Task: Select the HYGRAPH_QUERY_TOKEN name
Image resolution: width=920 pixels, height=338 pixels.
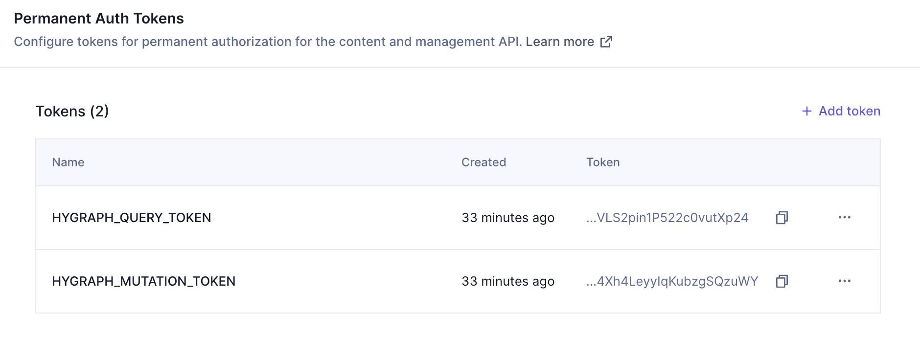Action: pos(132,218)
